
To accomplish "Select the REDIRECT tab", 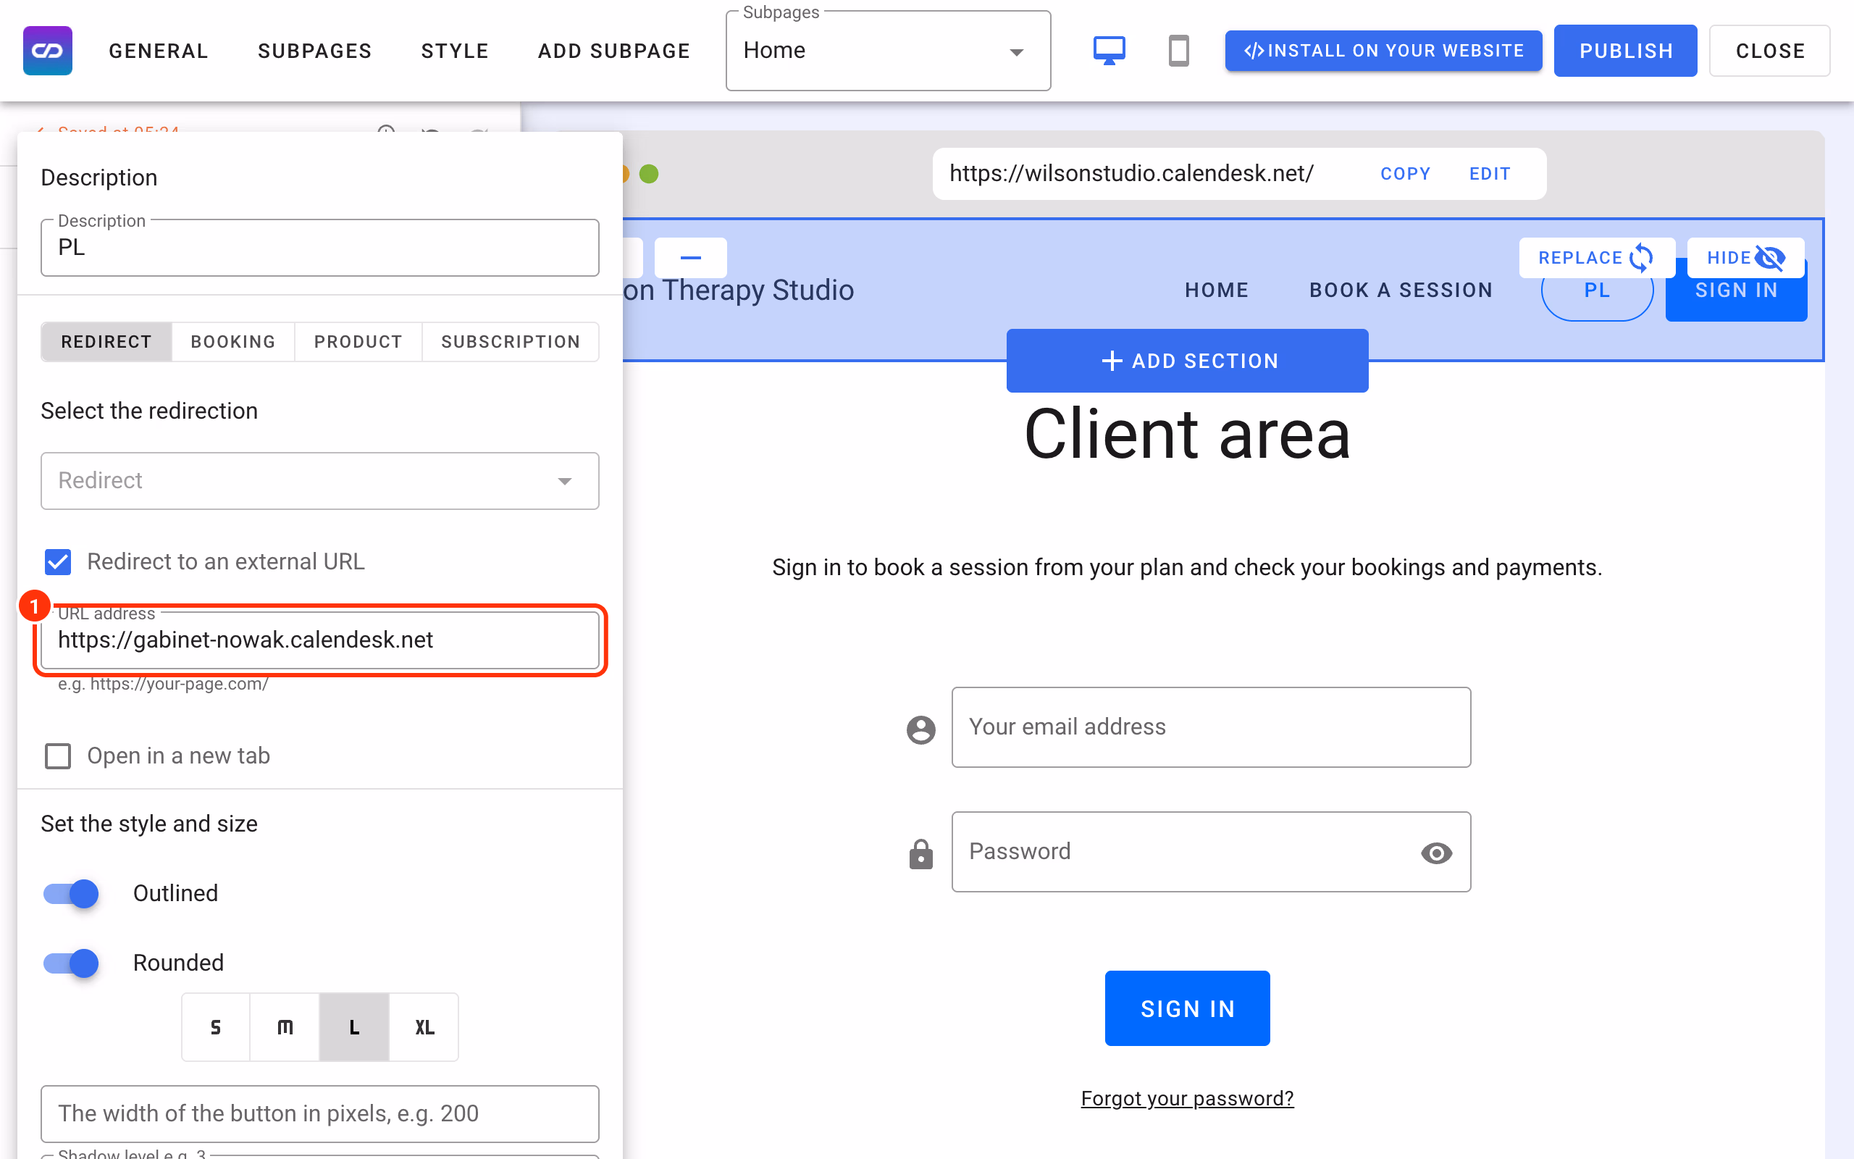I will (x=106, y=342).
